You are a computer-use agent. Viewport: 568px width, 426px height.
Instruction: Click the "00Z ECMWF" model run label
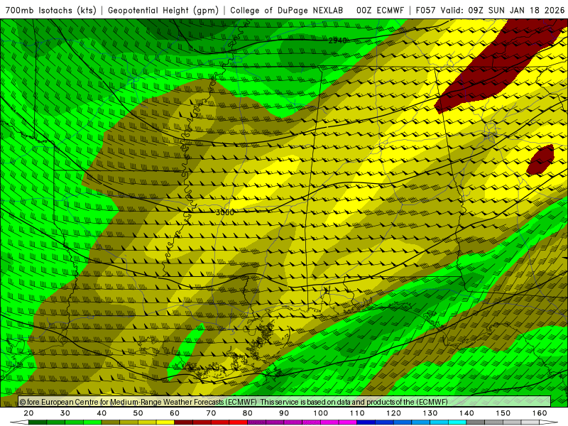pyautogui.click(x=380, y=10)
